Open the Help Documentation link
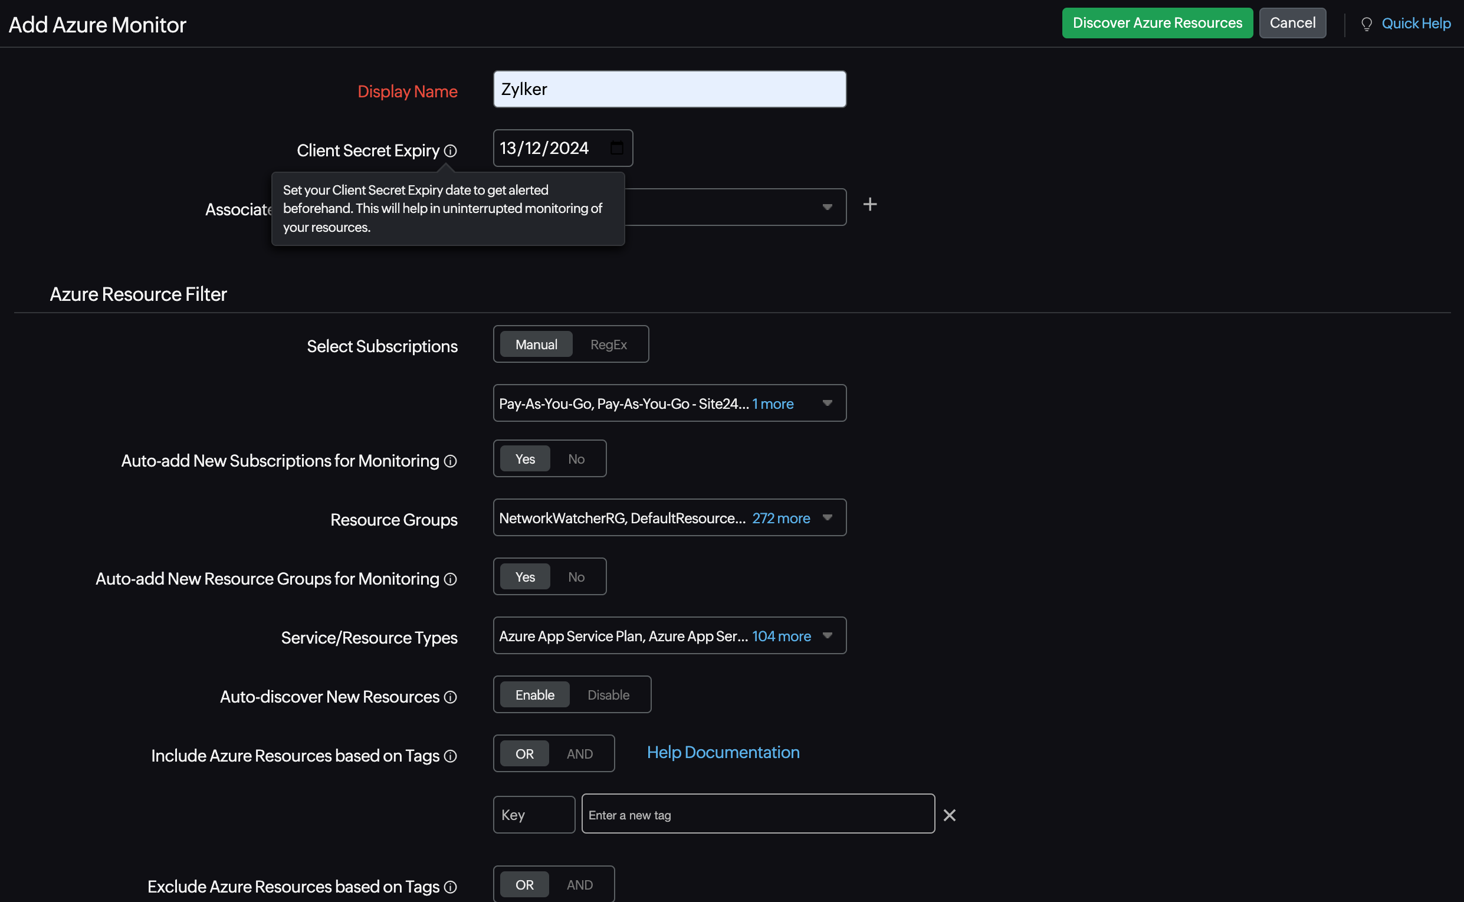Image resolution: width=1464 pixels, height=902 pixels. point(723,753)
